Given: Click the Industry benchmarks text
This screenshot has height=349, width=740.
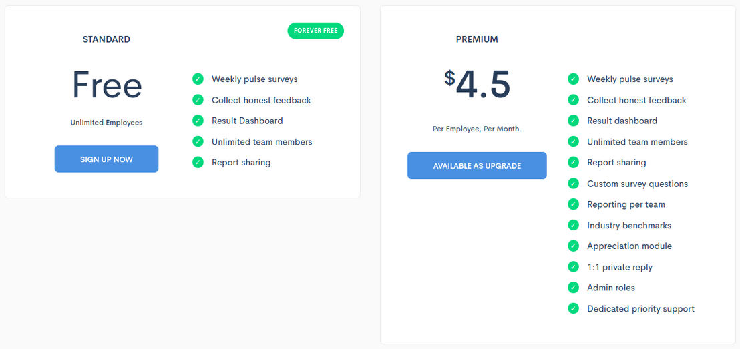Looking at the screenshot, I should (629, 225).
